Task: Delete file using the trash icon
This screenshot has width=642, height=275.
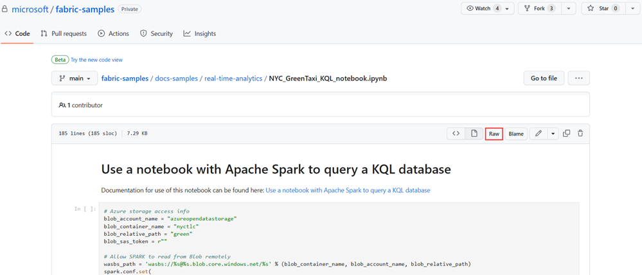Action: [x=580, y=134]
